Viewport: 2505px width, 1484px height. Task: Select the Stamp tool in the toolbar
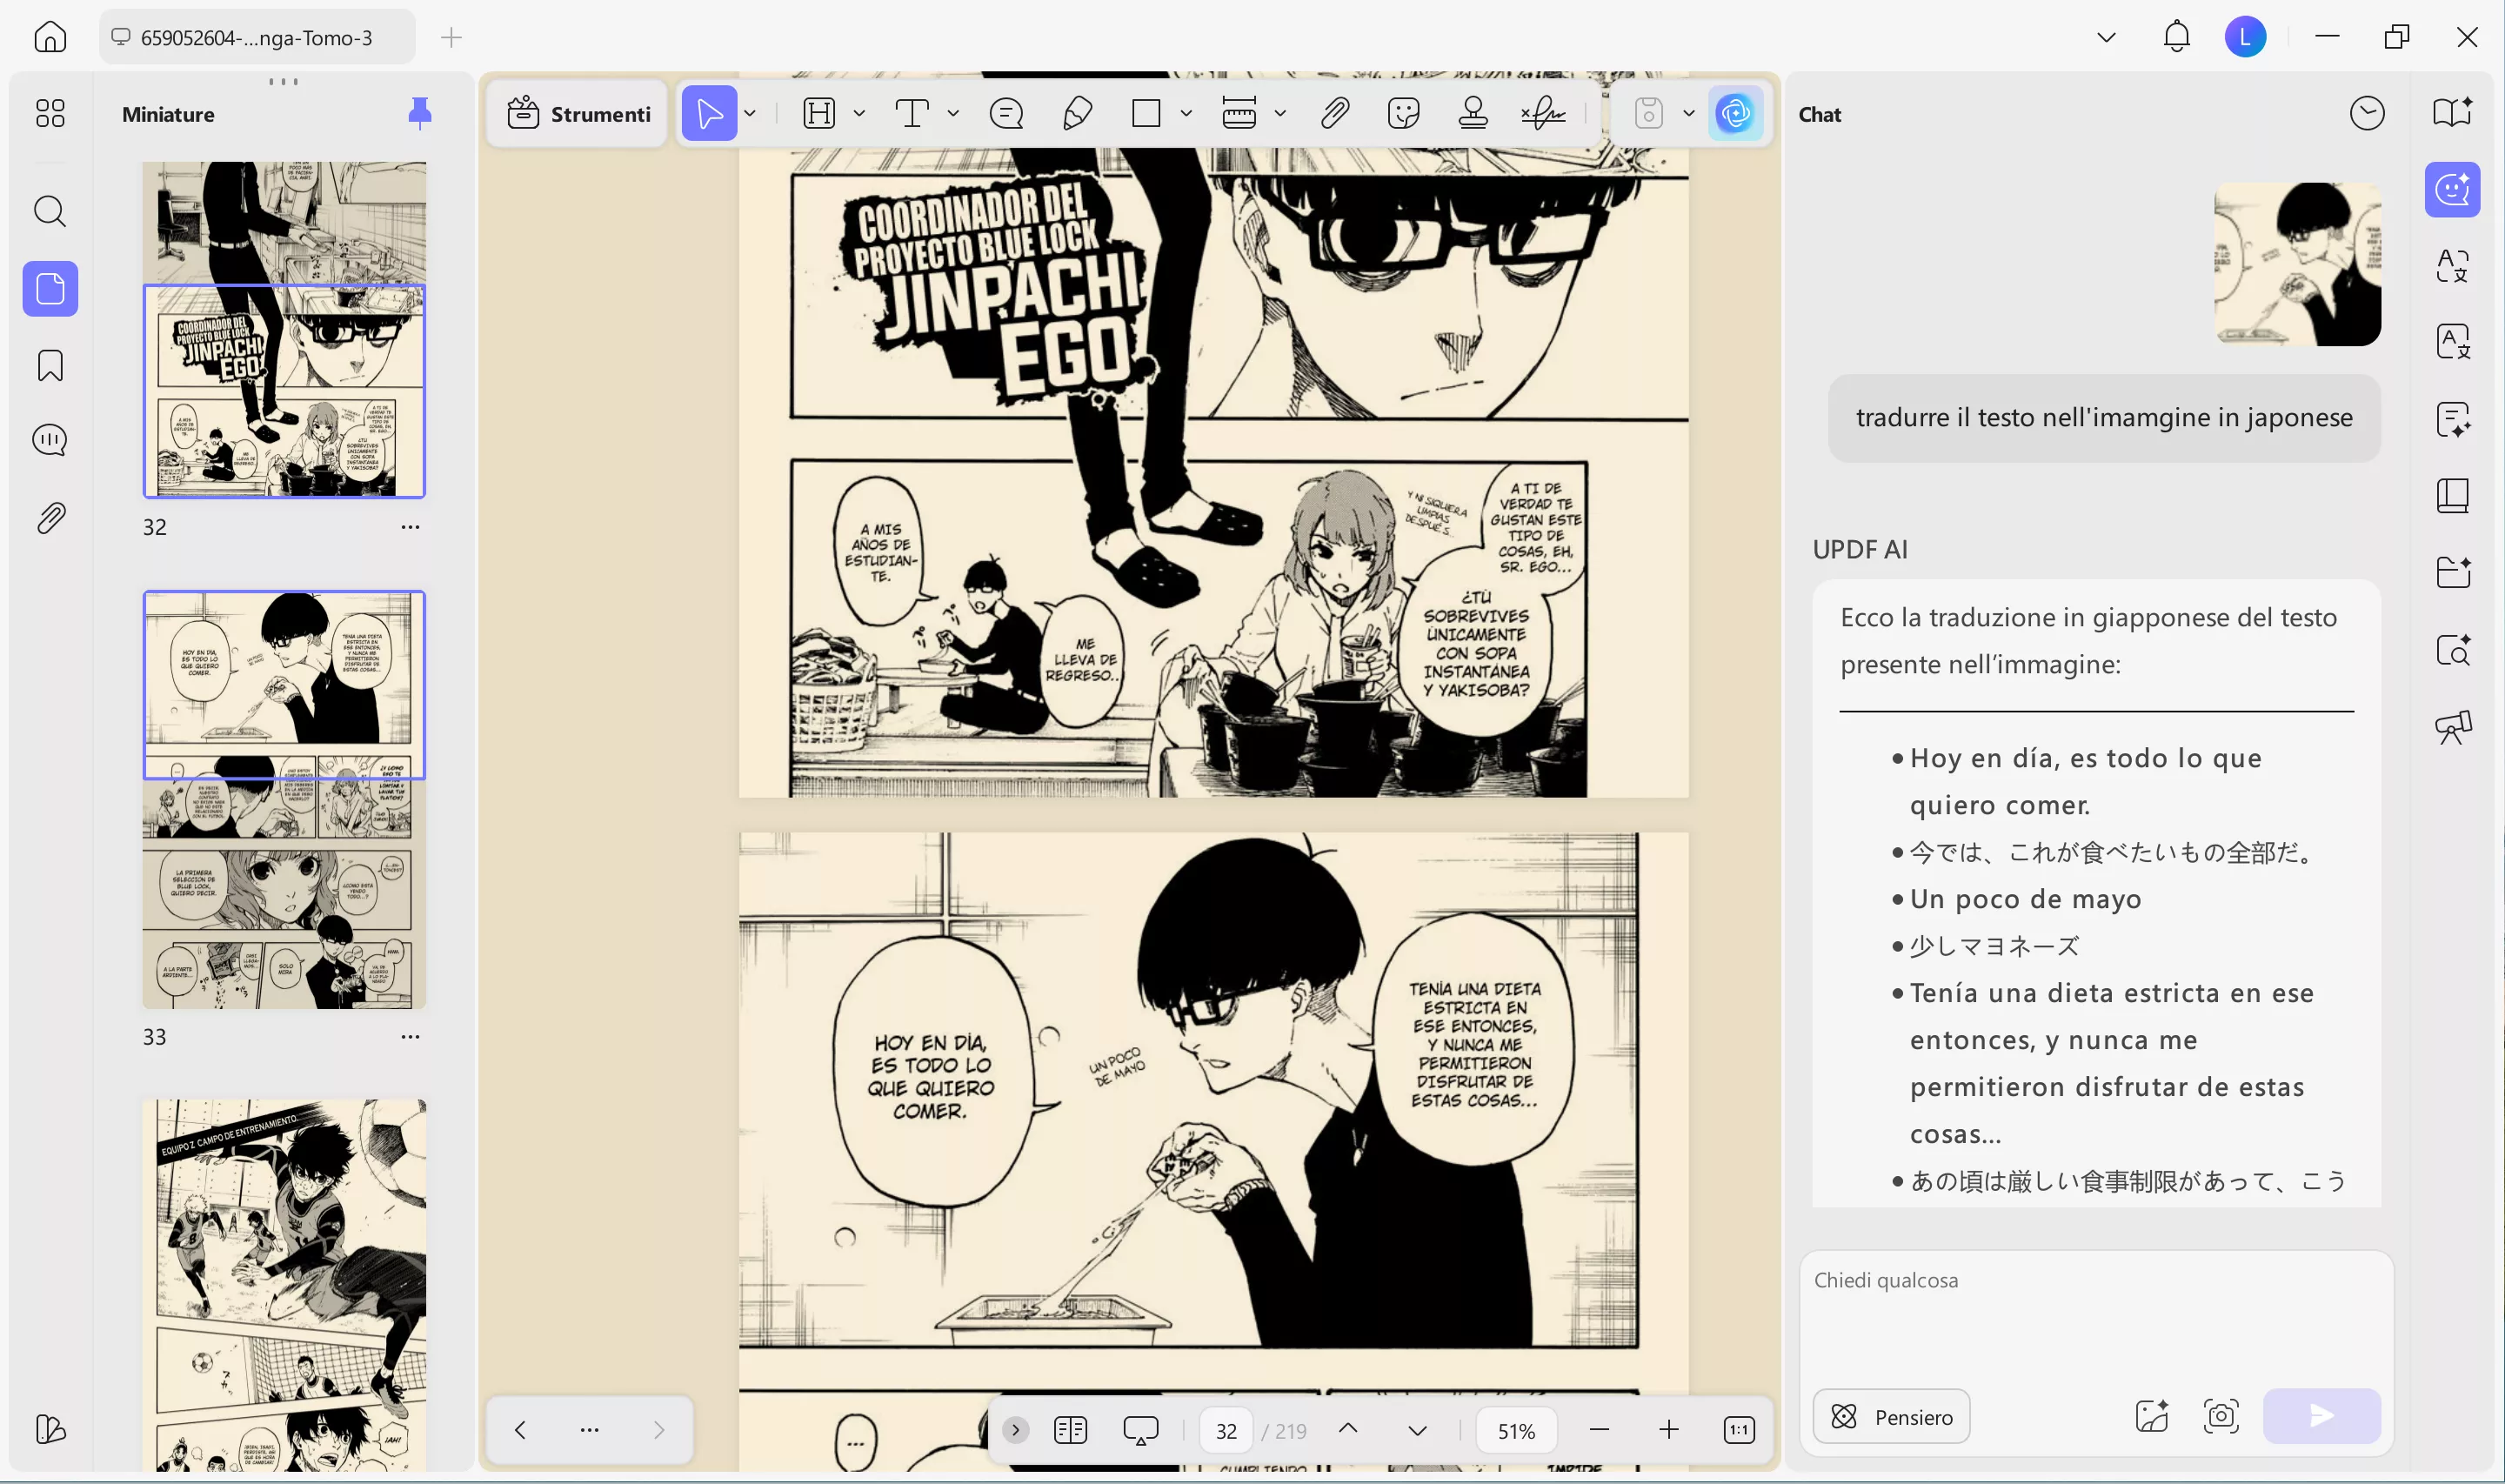tap(1473, 113)
